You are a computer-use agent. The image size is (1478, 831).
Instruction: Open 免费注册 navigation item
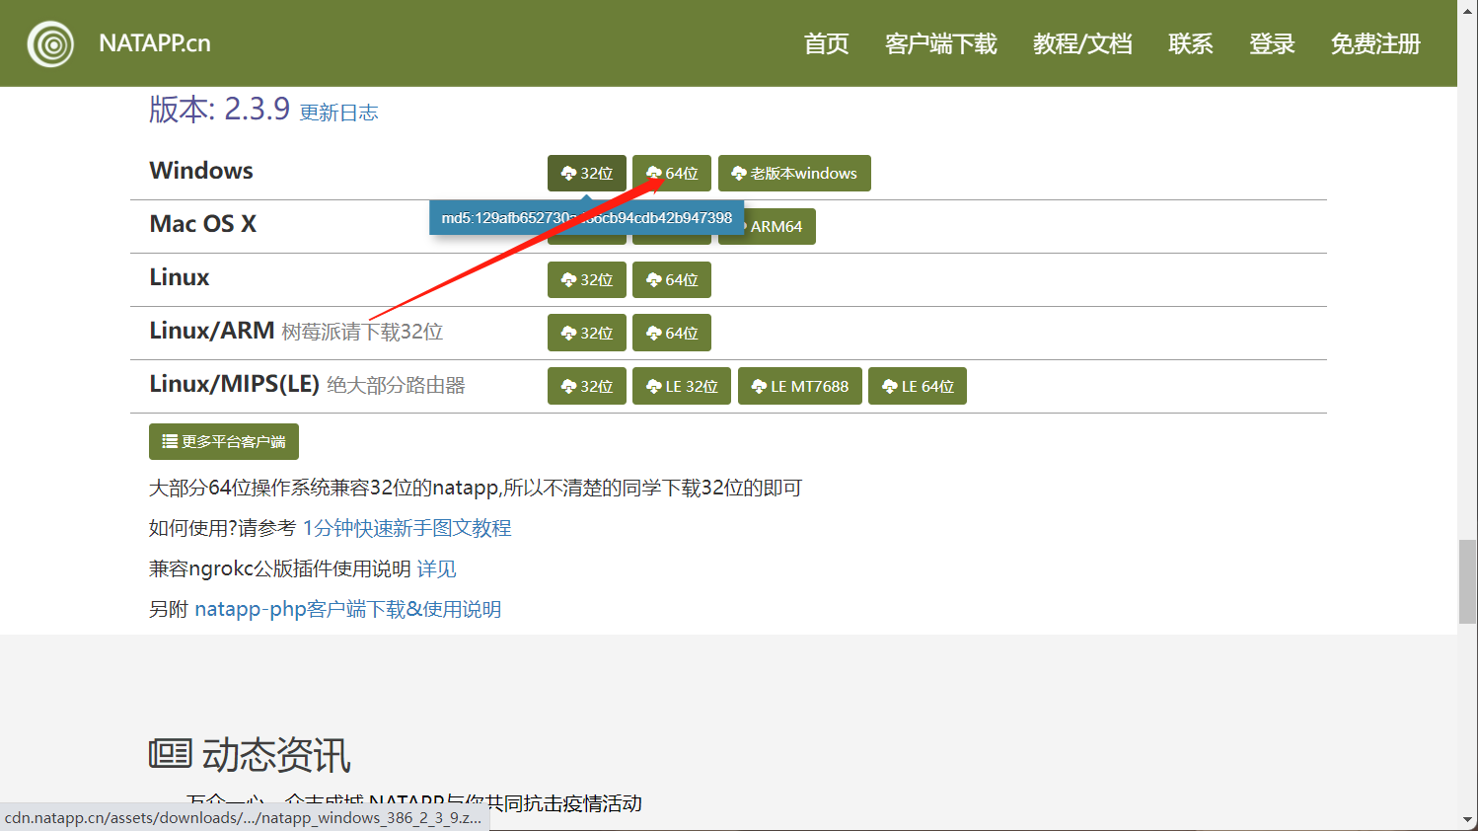click(1375, 43)
